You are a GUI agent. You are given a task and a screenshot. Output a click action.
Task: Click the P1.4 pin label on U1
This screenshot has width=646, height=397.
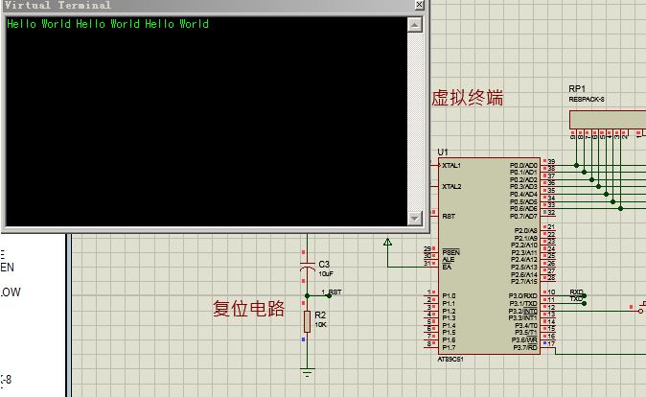tap(449, 326)
